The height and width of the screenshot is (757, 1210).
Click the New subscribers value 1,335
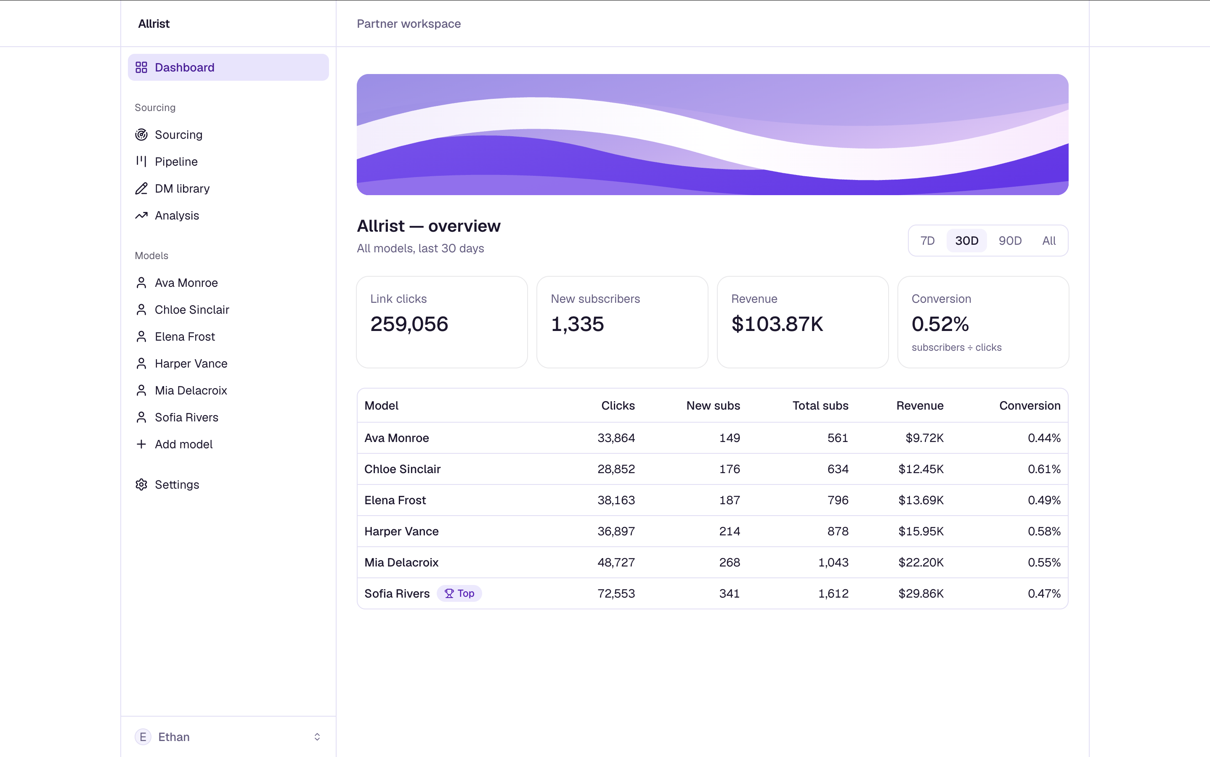click(578, 324)
